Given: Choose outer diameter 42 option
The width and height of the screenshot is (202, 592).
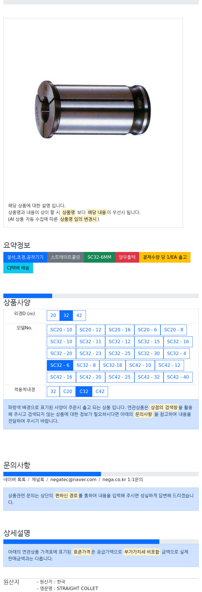Looking at the screenshot, I should 79,316.
